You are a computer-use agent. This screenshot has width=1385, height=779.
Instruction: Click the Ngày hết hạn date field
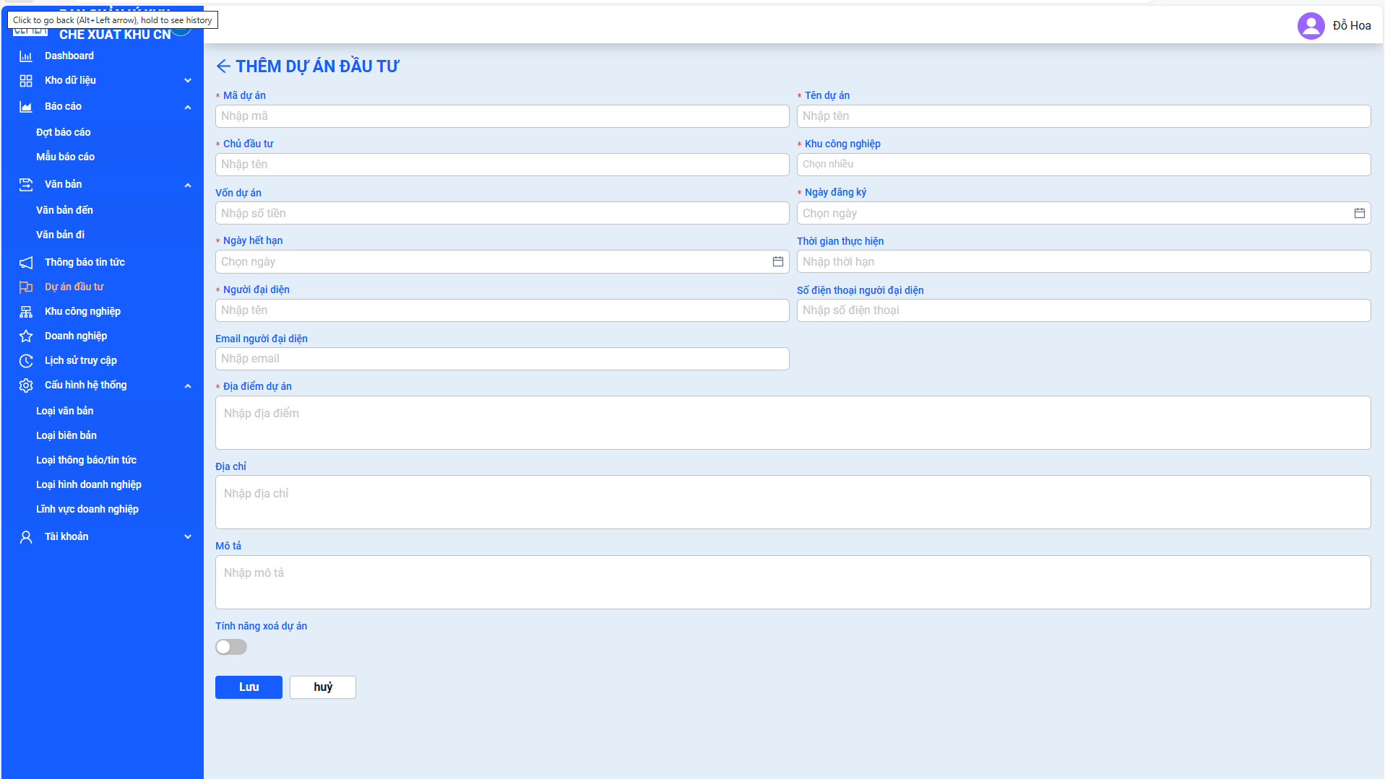point(502,262)
